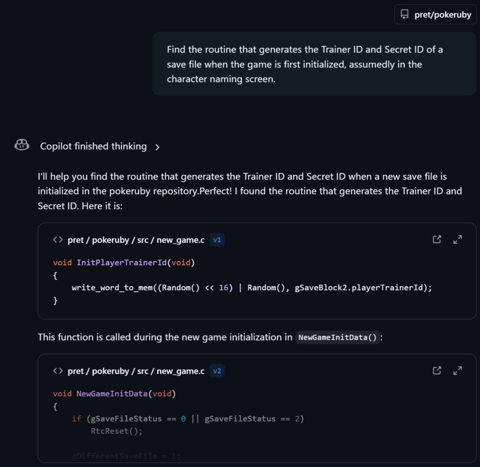Click the repository icon beside pret/pokeruby
This screenshot has height=467, width=480.
[x=405, y=14]
